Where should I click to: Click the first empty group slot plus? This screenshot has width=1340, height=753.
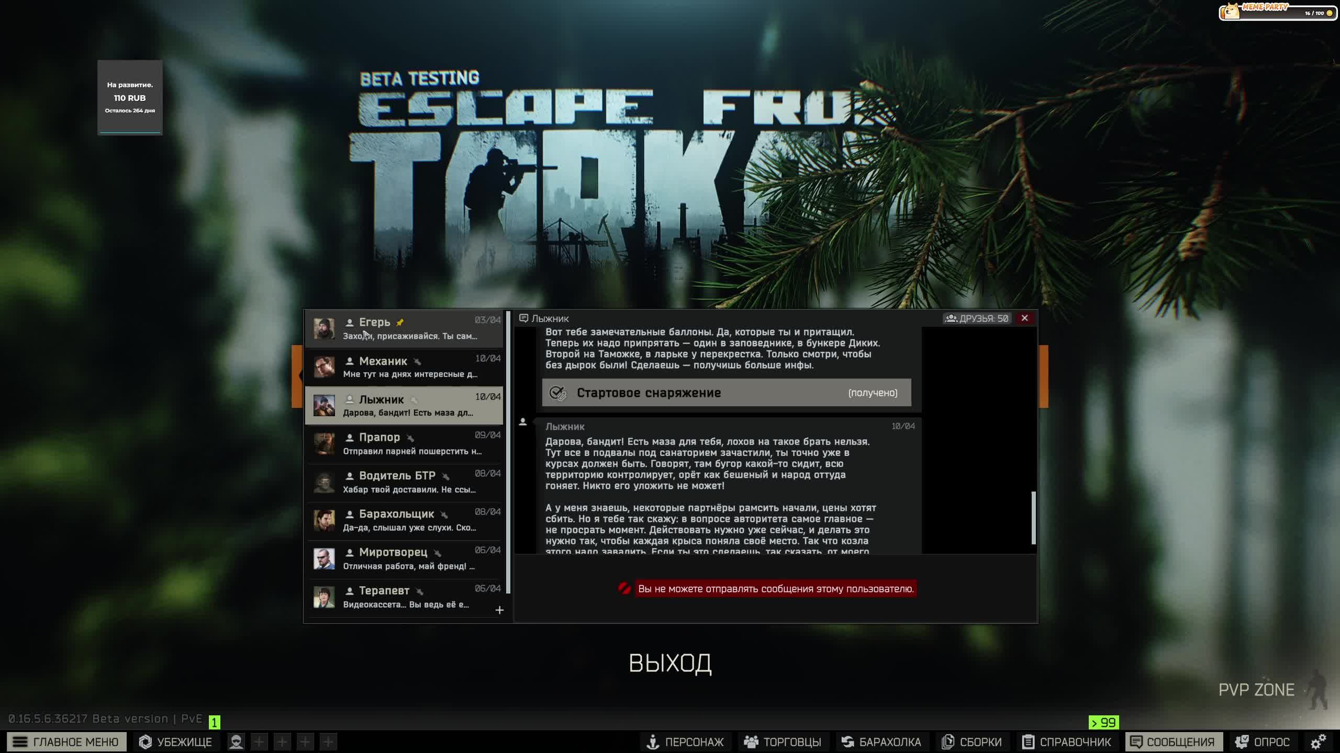[259, 741]
